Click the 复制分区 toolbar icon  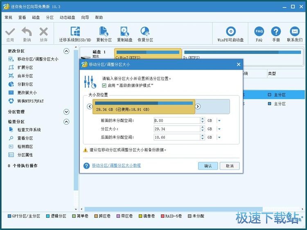point(104,32)
